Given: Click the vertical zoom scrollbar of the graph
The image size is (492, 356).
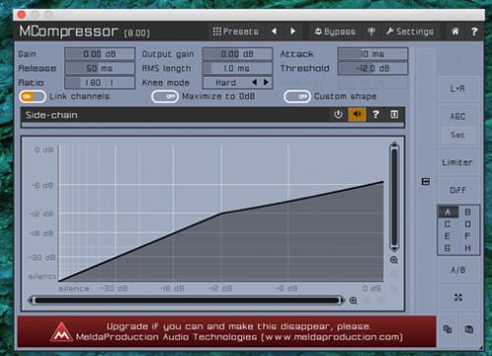Looking at the screenshot, I should (395, 197).
